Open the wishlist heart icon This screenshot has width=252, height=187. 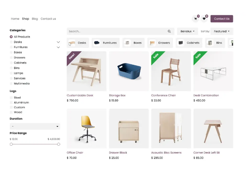(204, 19)
